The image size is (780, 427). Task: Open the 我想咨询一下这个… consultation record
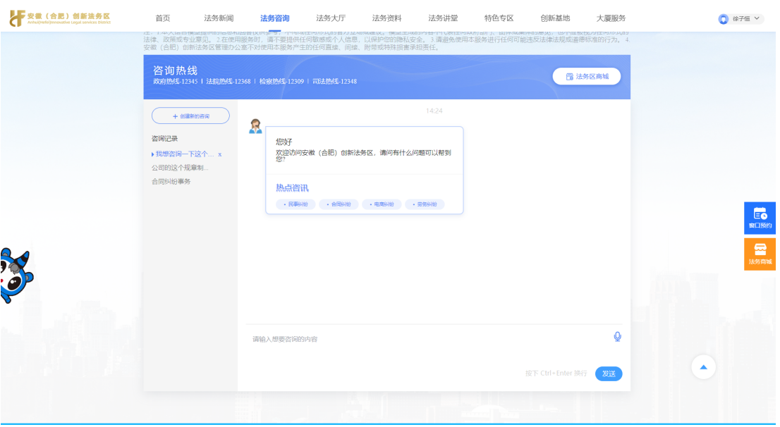[185, 154]
